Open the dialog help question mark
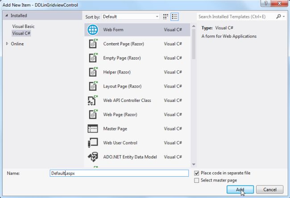This screenshot has height=198, width=290. coord(265,3)
